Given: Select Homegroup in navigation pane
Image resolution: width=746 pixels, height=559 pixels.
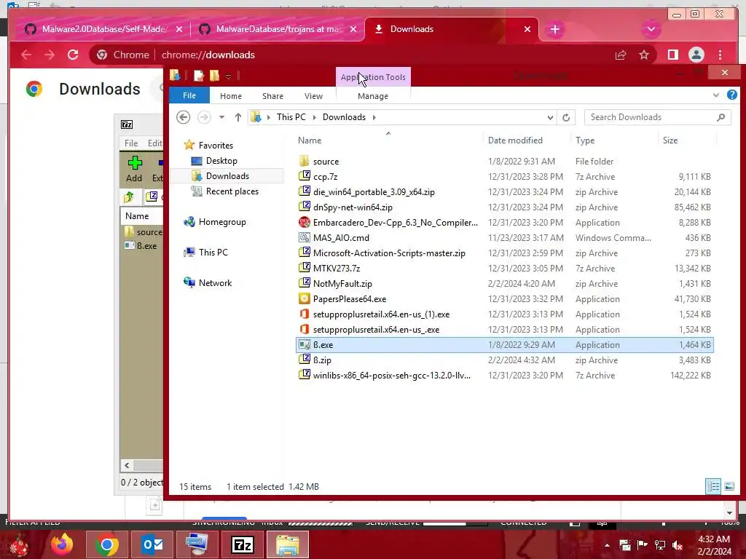Looking at the screenshot, I should click(222, 222).
